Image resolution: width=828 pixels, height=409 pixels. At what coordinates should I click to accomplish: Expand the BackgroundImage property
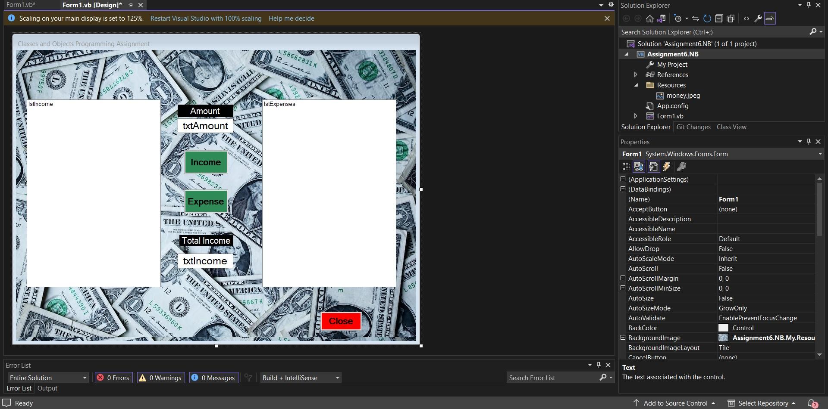coord(623,338)
